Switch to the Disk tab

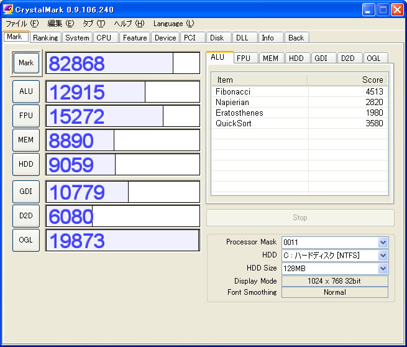tap(219, 38)
